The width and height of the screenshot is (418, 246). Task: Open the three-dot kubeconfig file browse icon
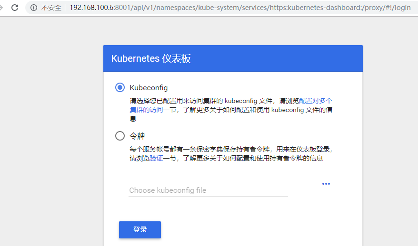point(326,184)
